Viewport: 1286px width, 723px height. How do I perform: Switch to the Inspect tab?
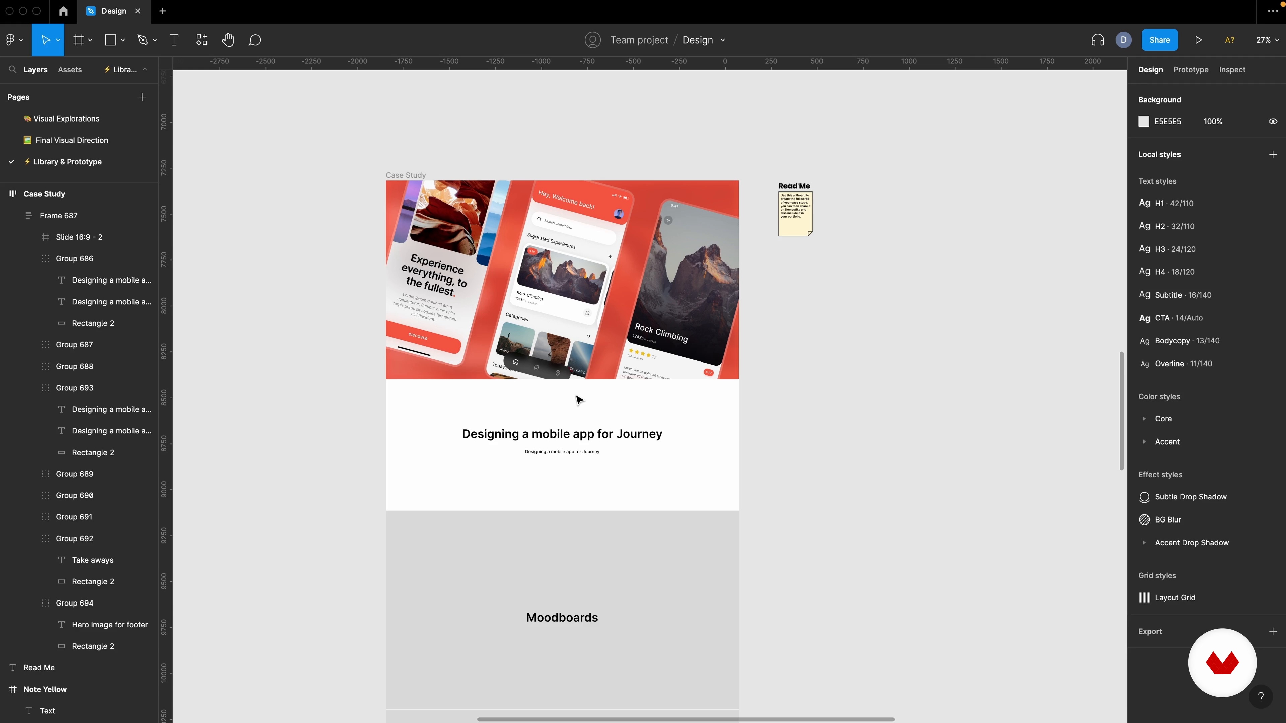(1232, 69)
